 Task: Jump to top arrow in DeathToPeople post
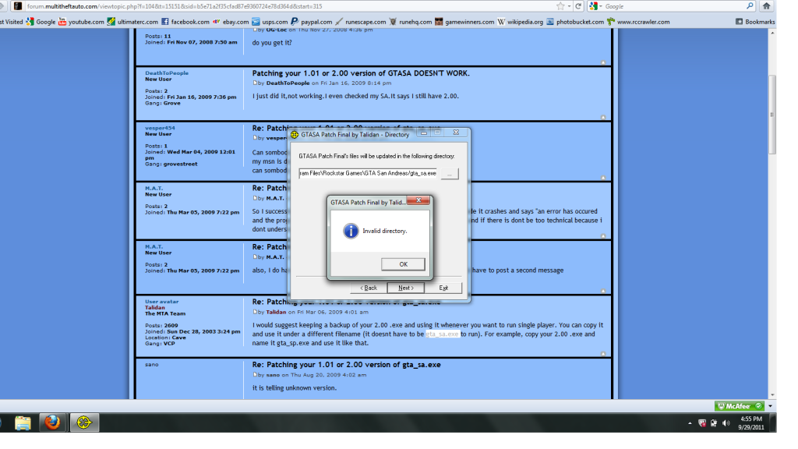(x=603, y=117)
